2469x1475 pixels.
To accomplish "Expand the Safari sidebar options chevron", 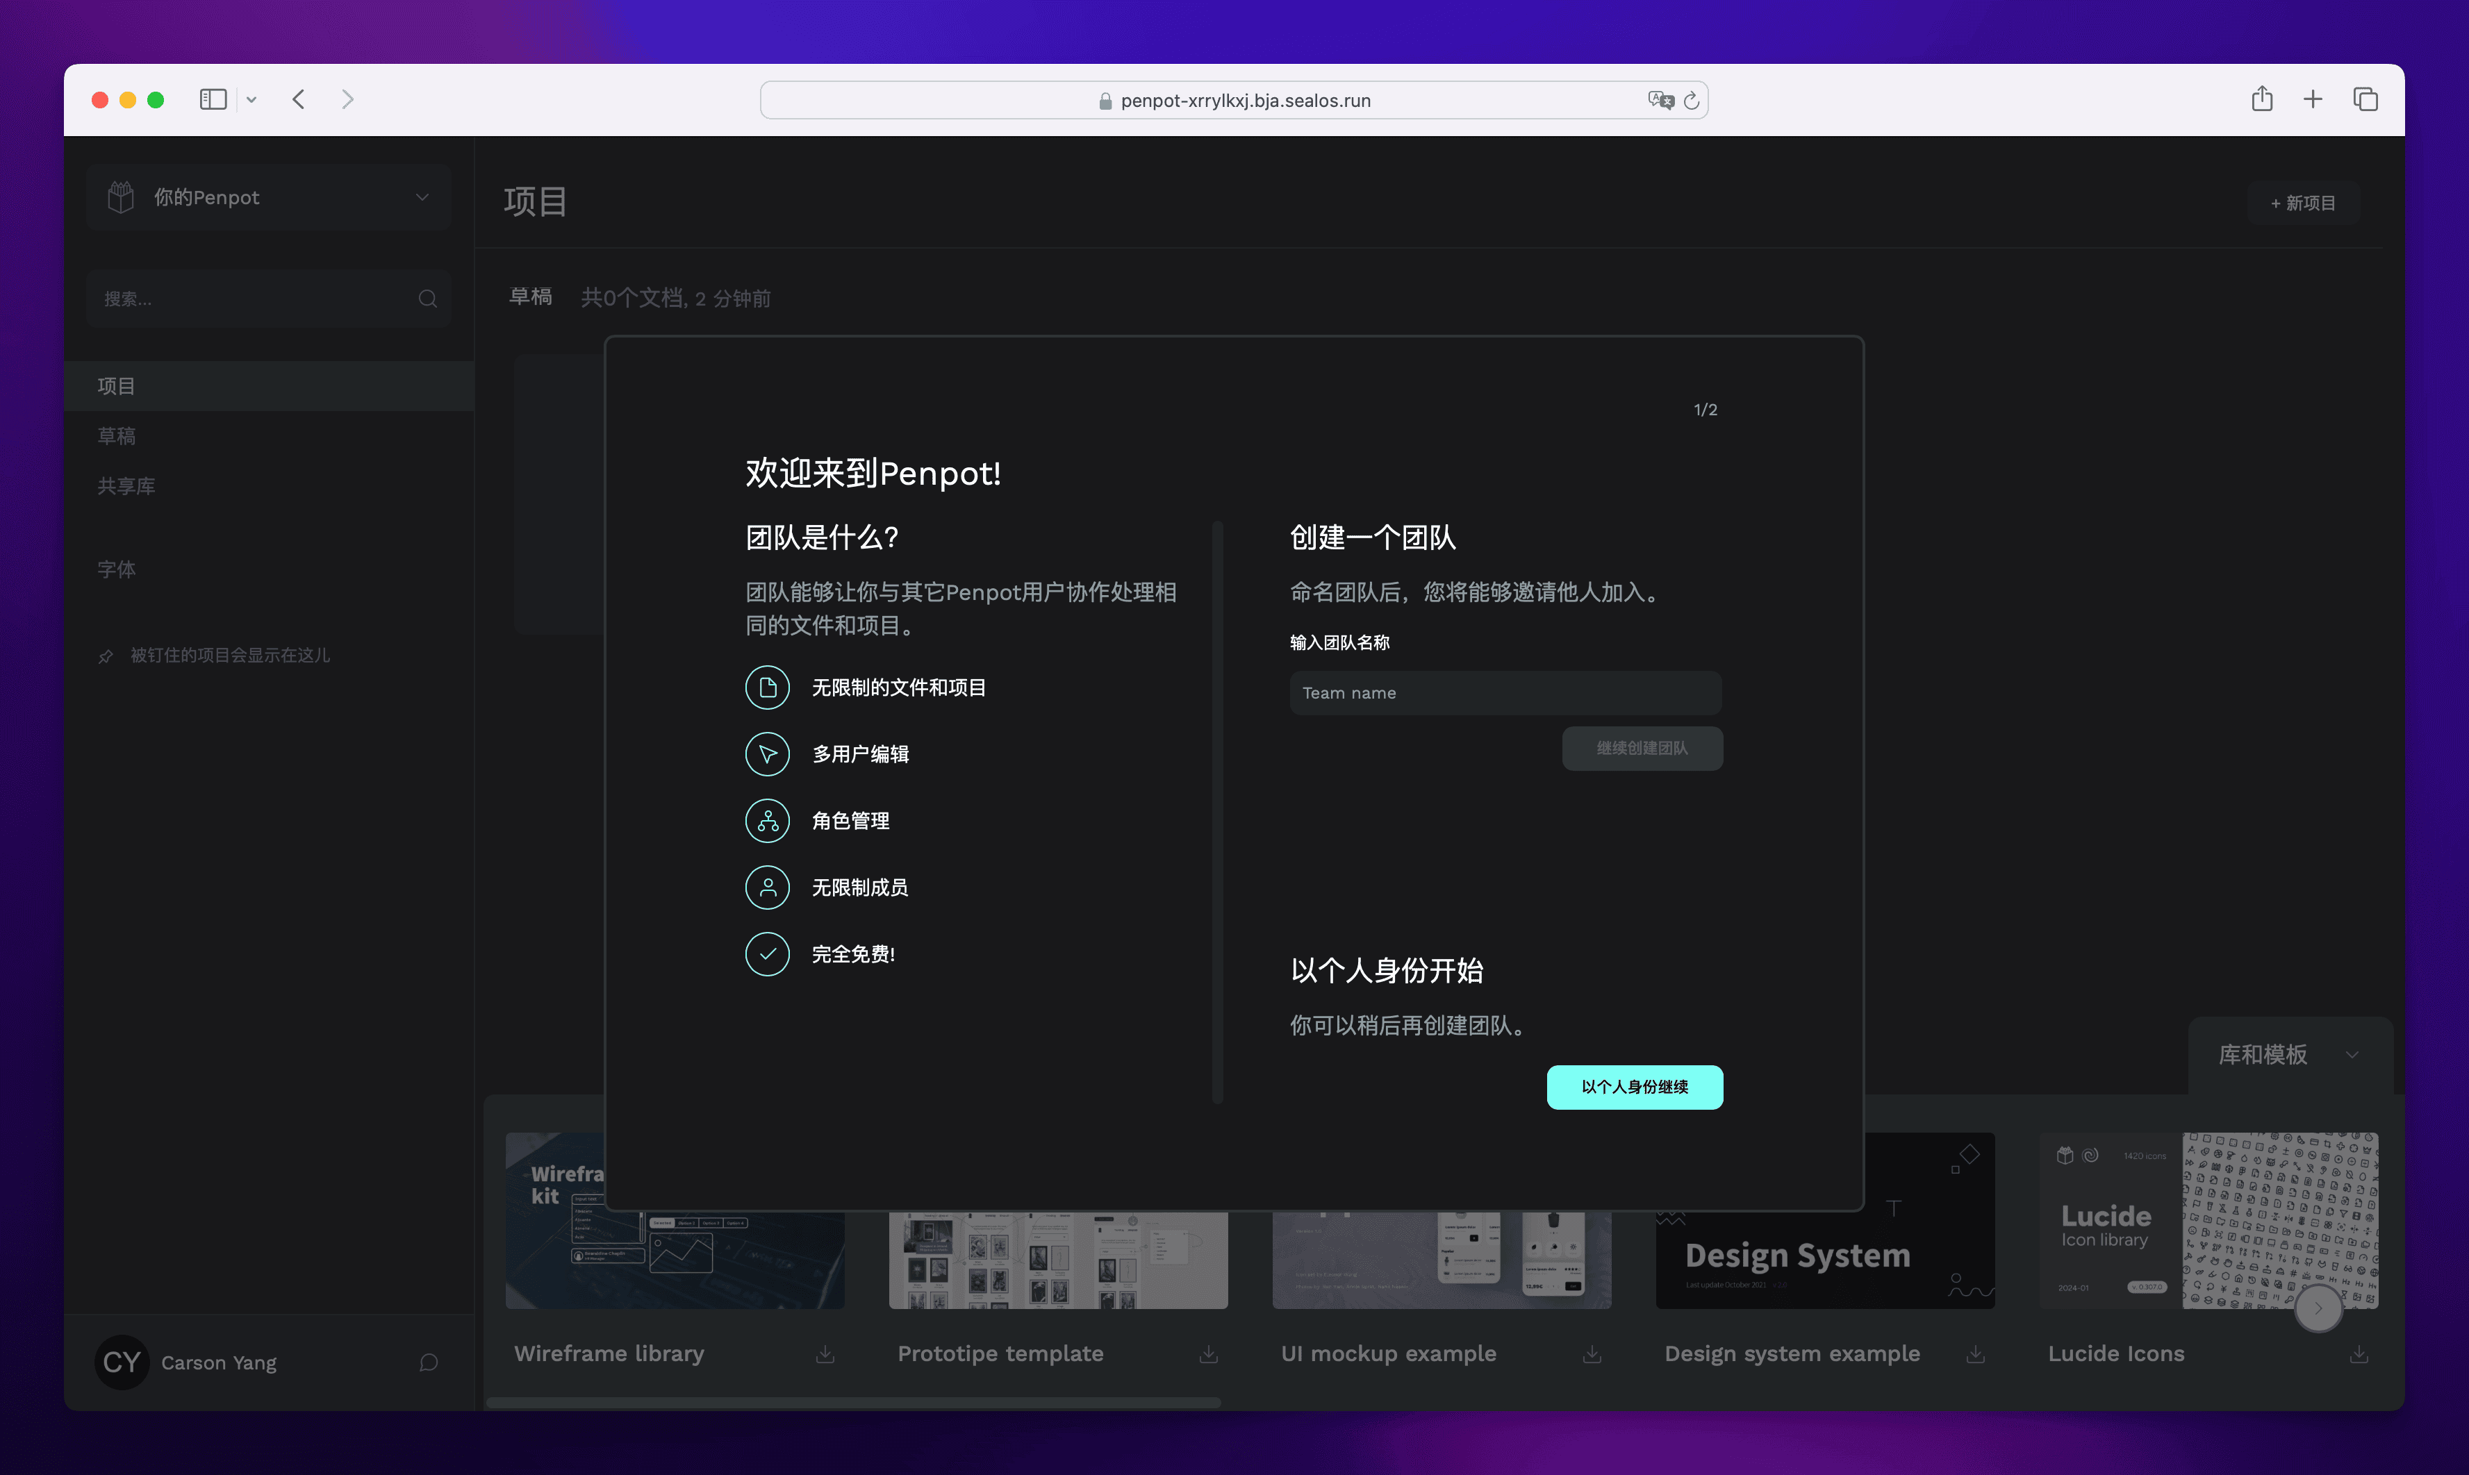I will coord(251,99).
